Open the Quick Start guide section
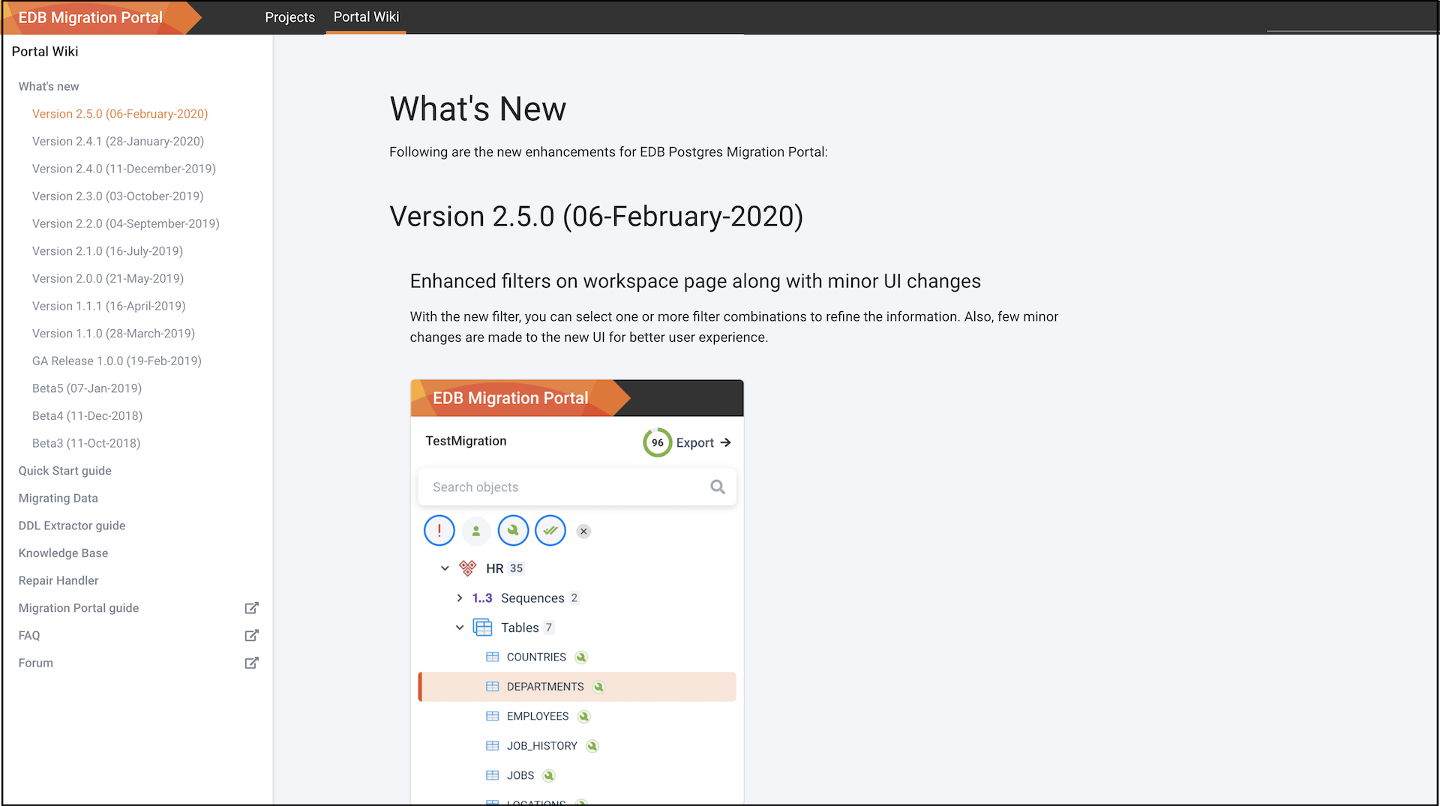 (x=65, y=471)
